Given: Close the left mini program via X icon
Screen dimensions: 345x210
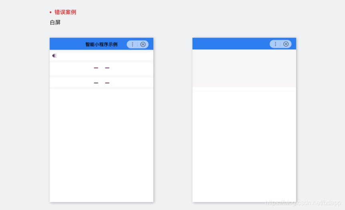Looking at the screenshot, I should 143,44.
